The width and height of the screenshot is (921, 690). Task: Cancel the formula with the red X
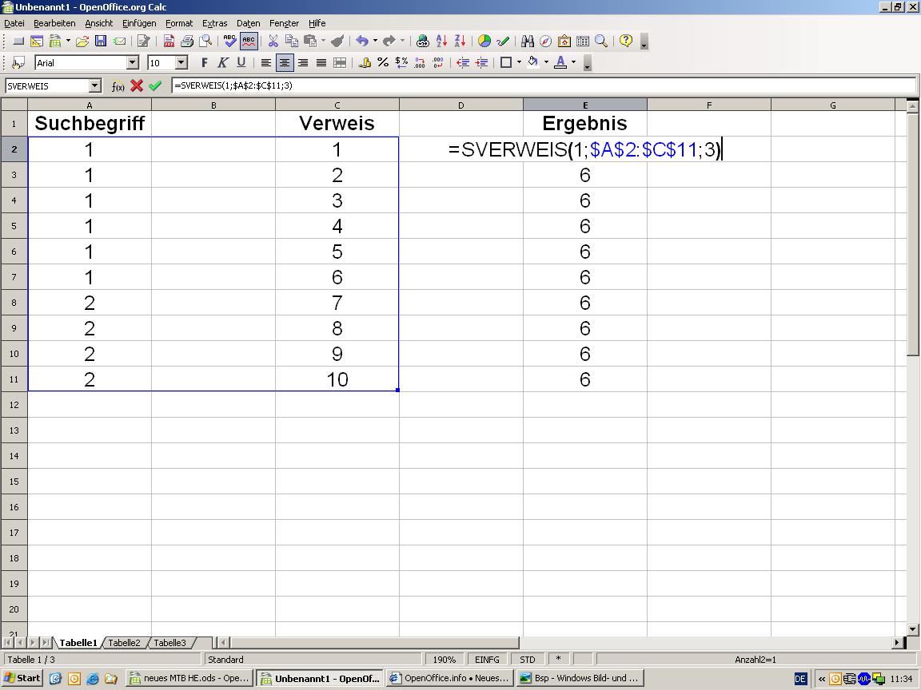pyautogui.click(x=137, y=86)
